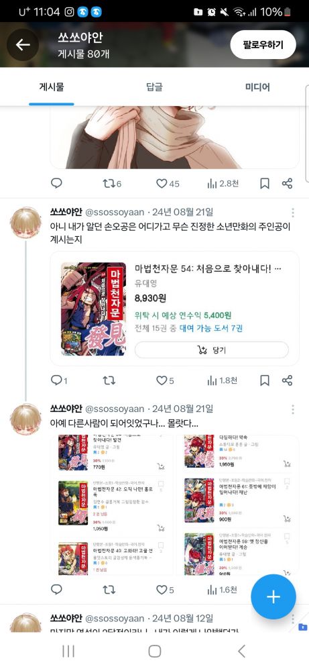Reply to the post with 1 comment
This screenshot has width=309, height=671.
(x=58, y=380)
